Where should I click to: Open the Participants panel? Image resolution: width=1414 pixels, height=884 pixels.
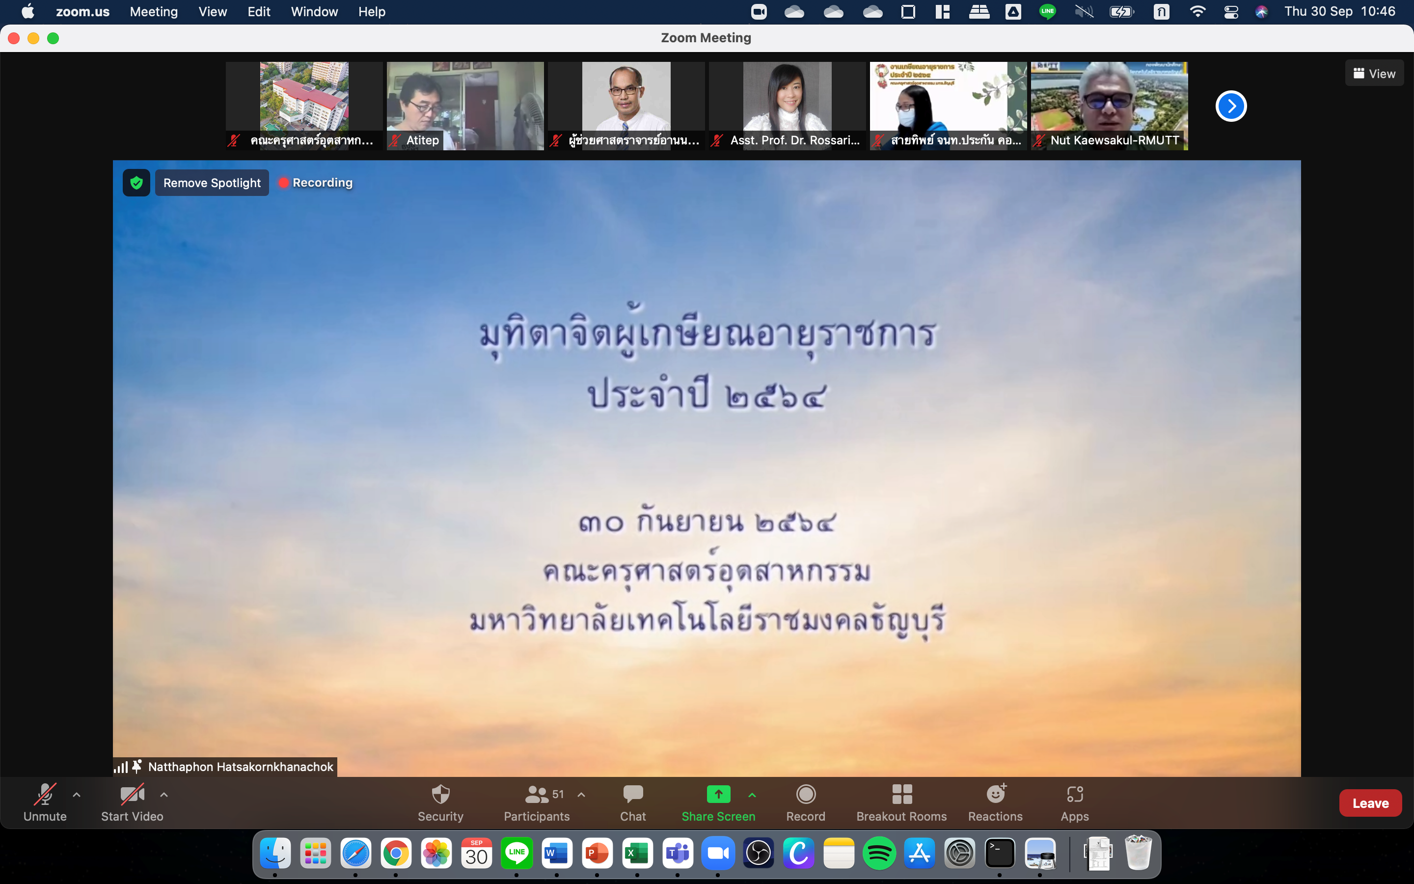pyautogui.click(x=536, y=803)
